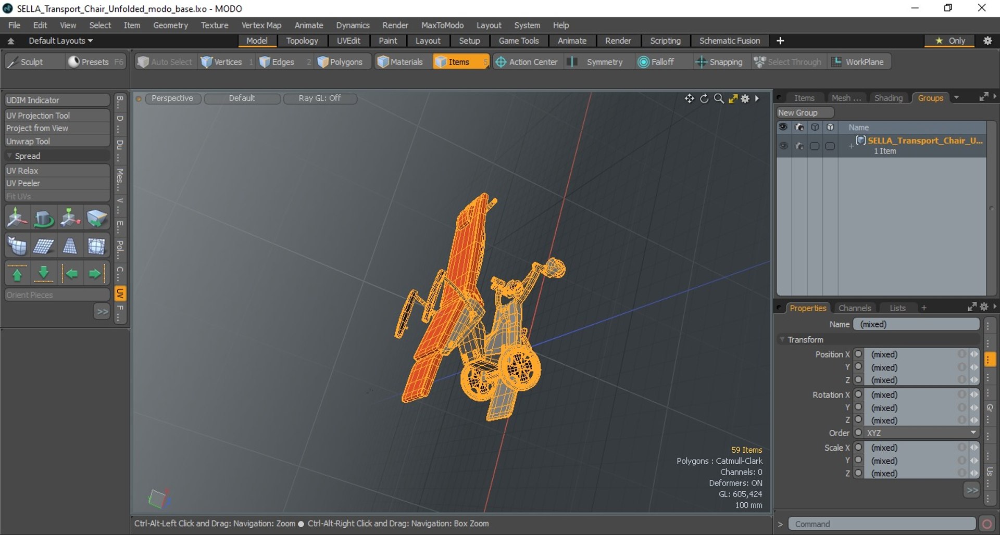
Task: Open the Geometry menu
Action: coord(170,25)
